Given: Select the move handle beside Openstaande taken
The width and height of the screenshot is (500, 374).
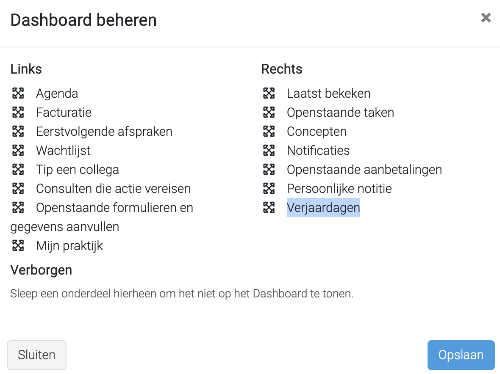Looking at the screenshot, I should pyautogui.click(x=269, y=113).
